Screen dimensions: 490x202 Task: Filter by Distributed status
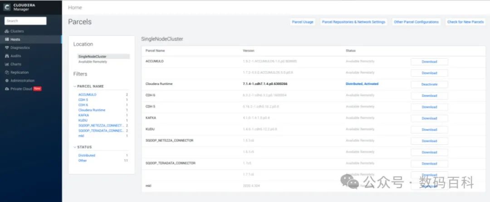[87, 155]
